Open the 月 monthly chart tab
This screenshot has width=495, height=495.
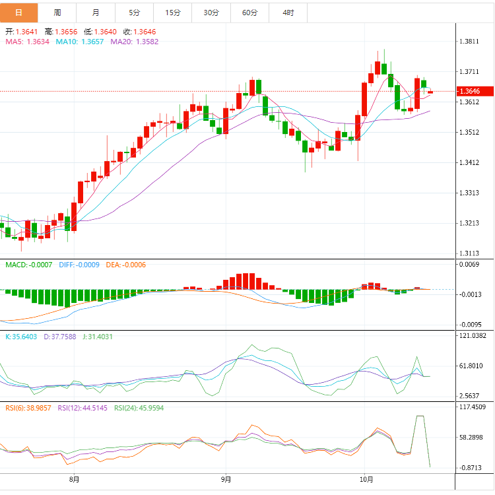pyautogui.click(x=96, y=13)
